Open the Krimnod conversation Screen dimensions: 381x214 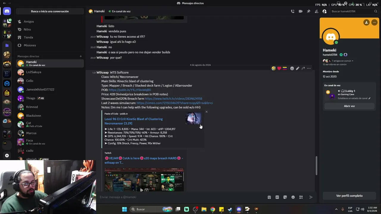tap(50, 107)
